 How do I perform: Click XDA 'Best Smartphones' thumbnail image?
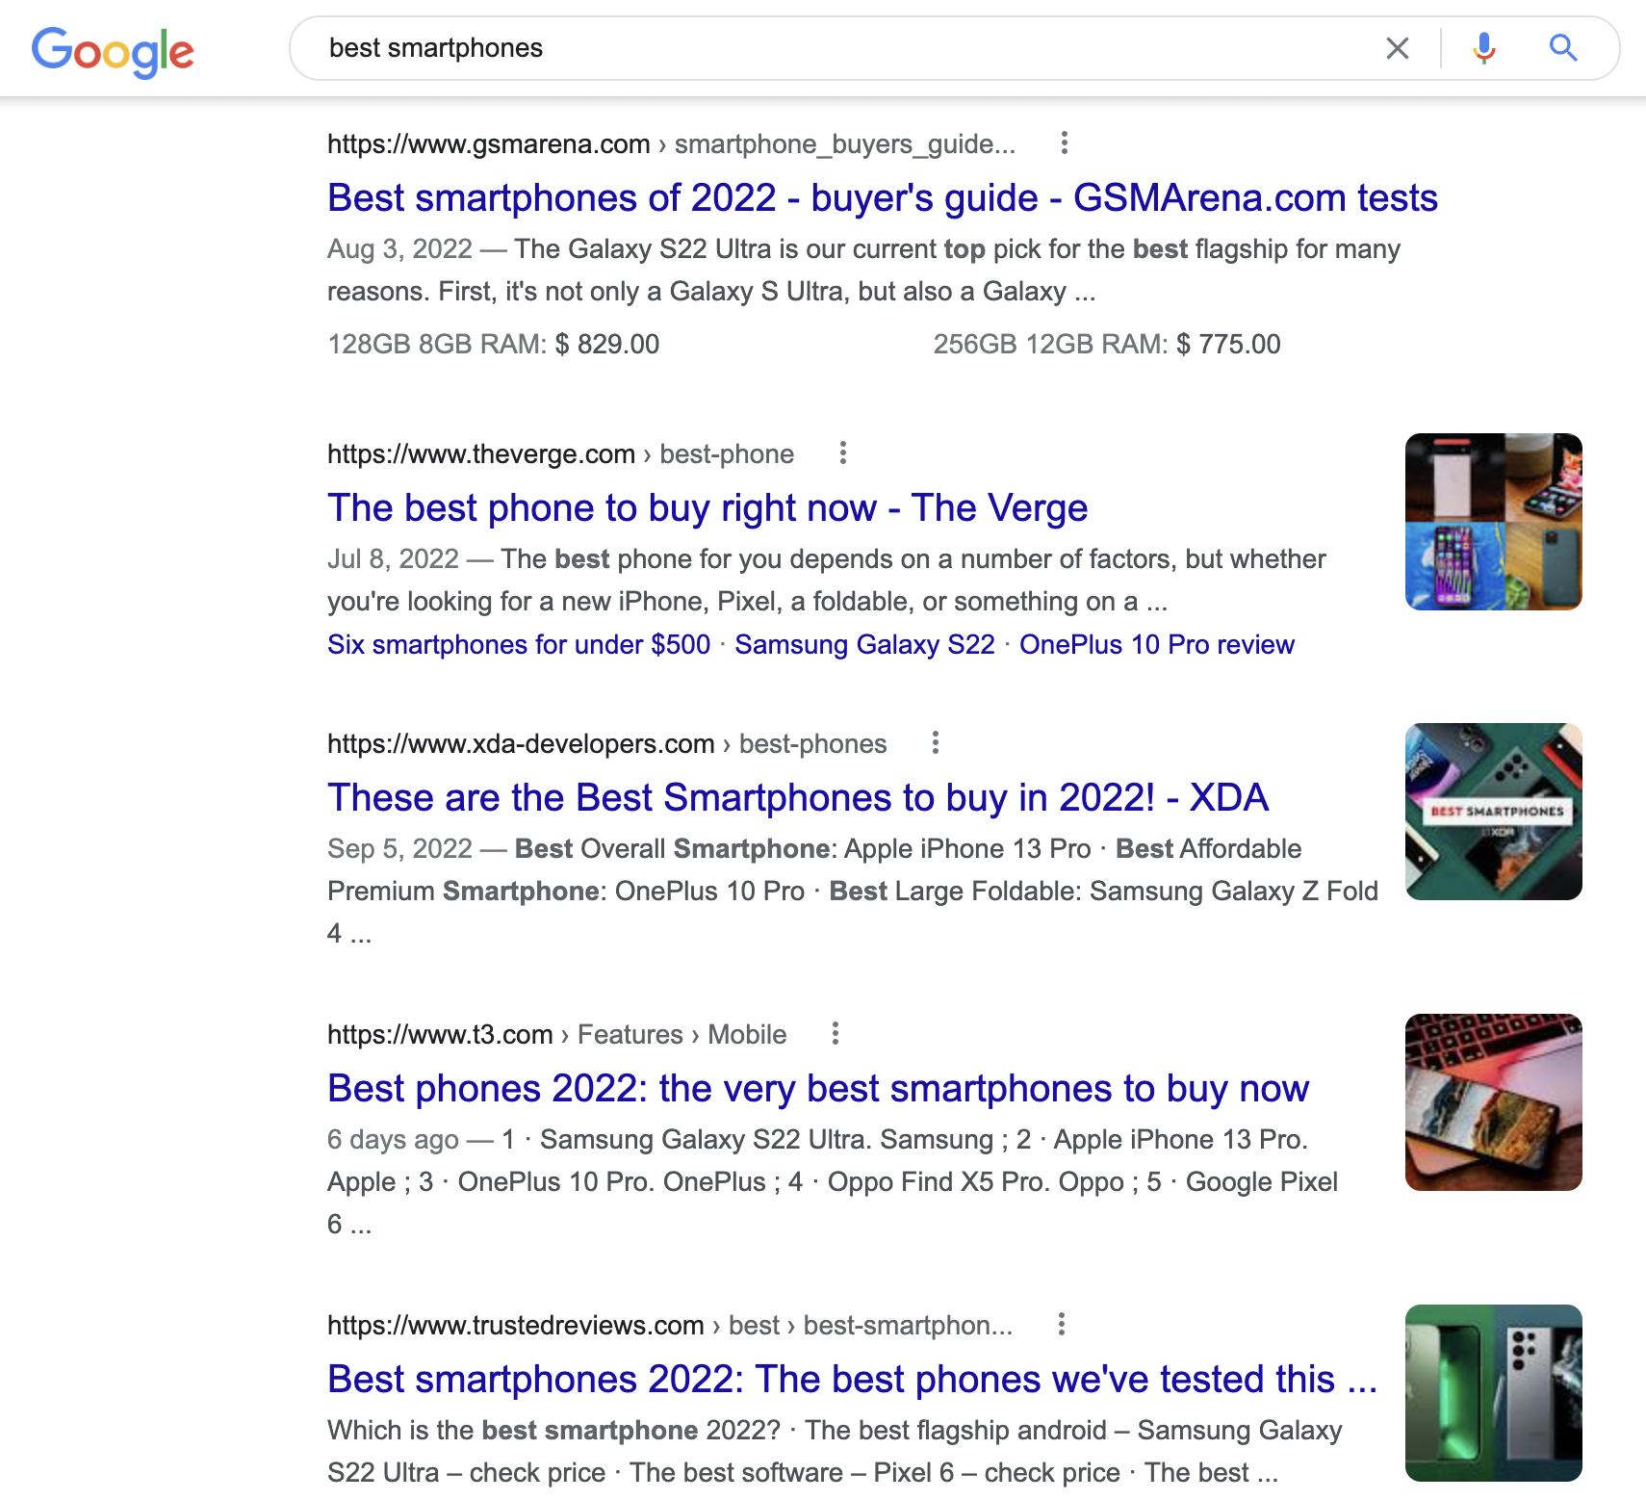[1494, 812]
